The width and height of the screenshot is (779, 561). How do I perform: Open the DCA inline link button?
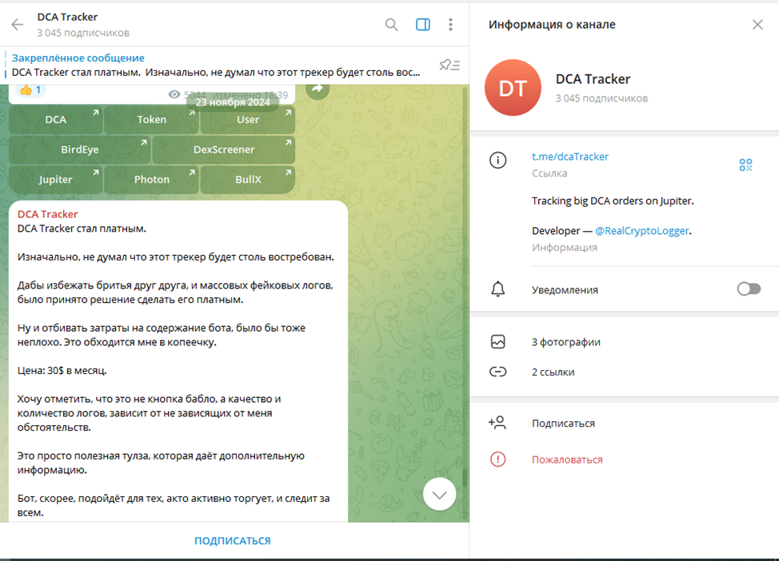click(x=56, y=120)
